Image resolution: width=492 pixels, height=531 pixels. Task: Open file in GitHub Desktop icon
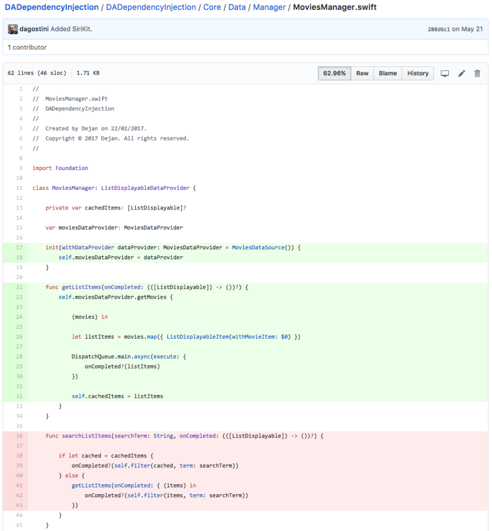pos(445,74)
